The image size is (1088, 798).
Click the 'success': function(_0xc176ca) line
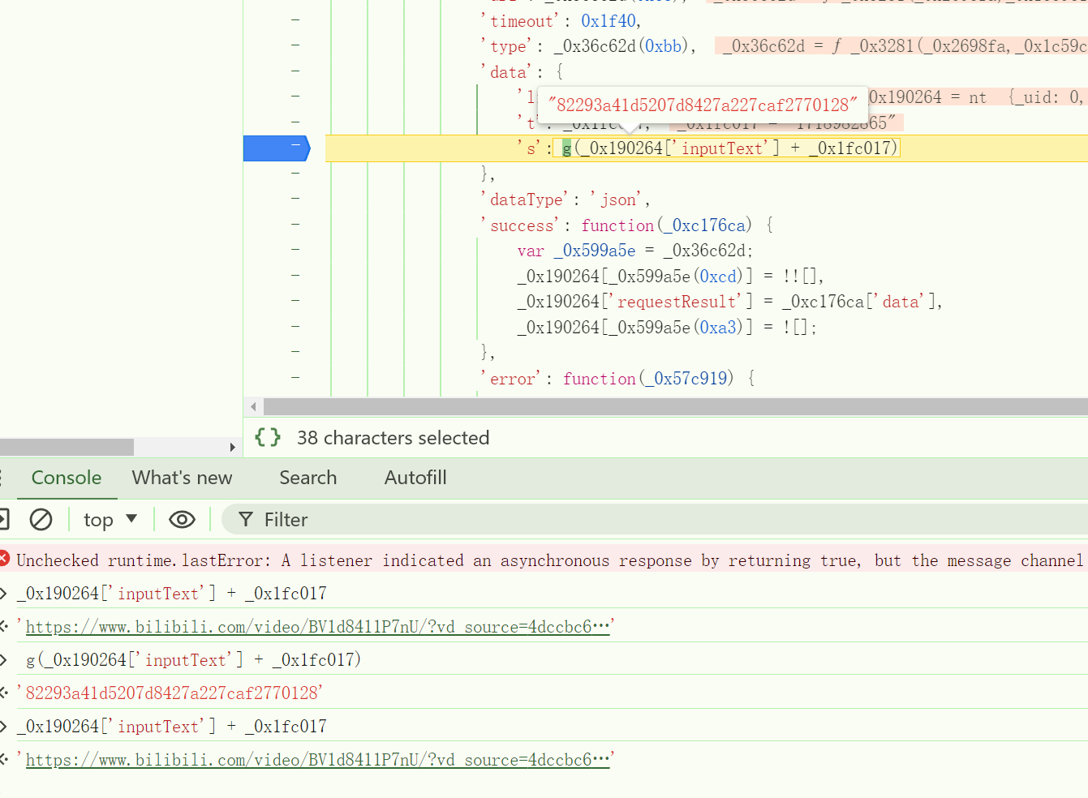pos(628,225)
